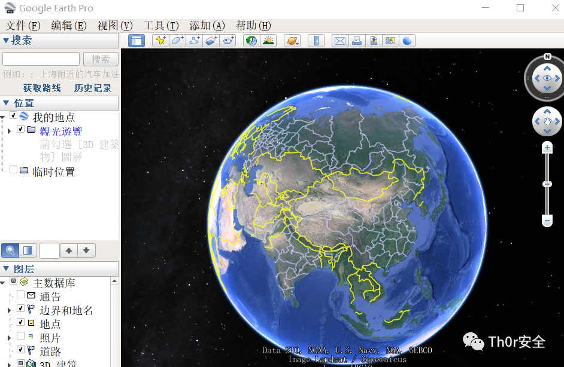This screenshot has width=564, height=367.
Task: Uncheck 我的地点 checkbox
Action: click(x=13, y=115)
